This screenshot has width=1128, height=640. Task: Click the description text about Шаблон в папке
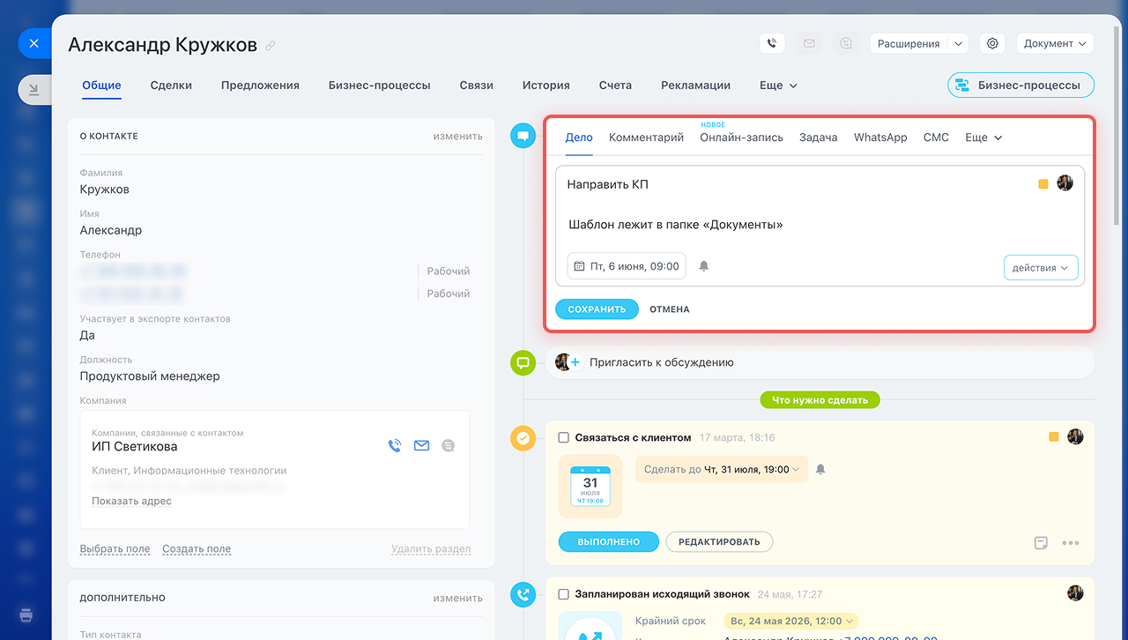pos(675,225)
